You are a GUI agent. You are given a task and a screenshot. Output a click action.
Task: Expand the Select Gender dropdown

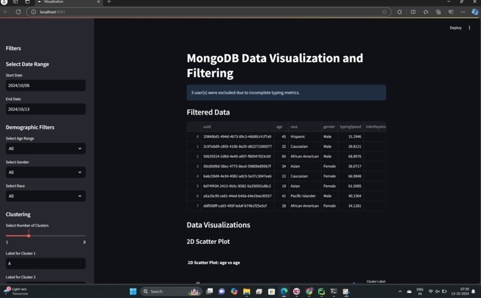46,172
